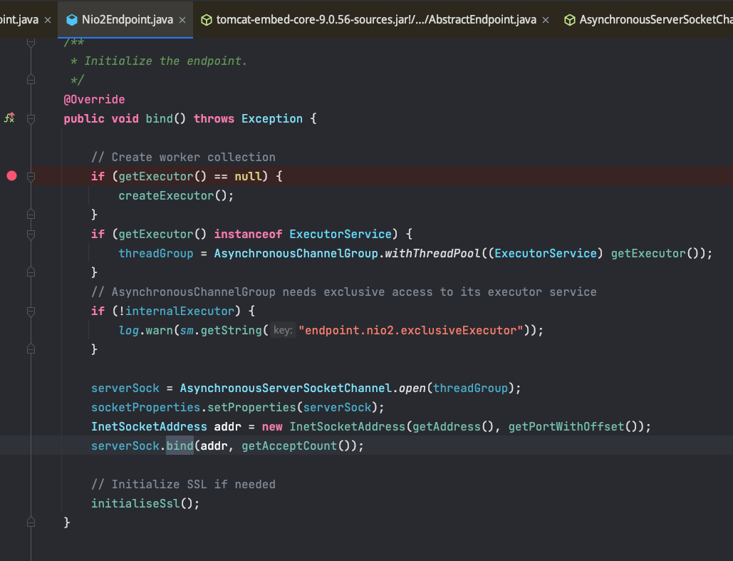Fold the if (!internalExecutor) block
Image resolution: width=733 pixels, height=561 pixels.
[31, 311]
